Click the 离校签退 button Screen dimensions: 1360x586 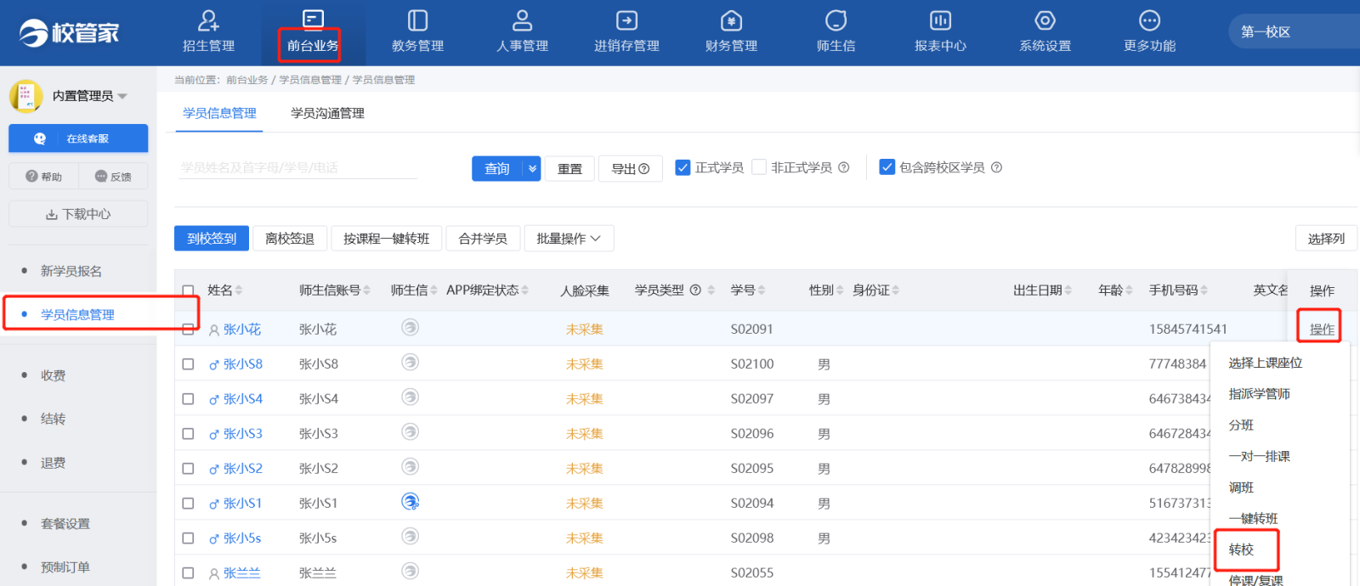(x=290, y=239)
